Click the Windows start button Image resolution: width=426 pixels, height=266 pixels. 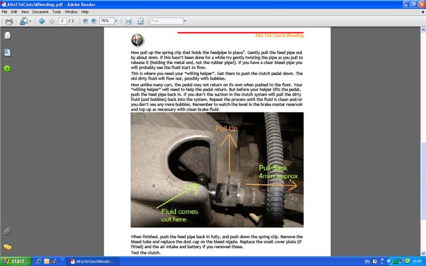(13, 261)
